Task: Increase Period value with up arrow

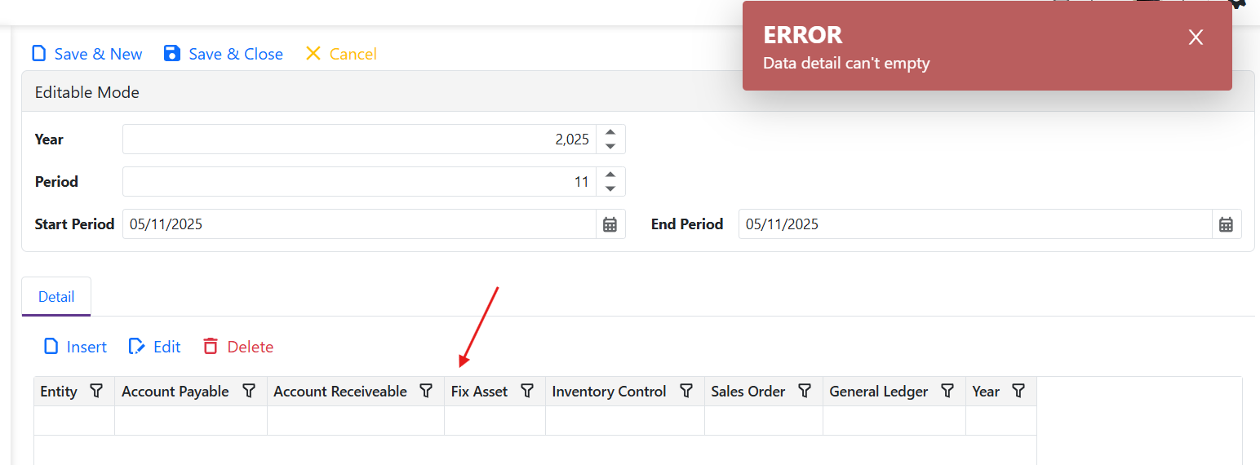Action: point(610,175)
